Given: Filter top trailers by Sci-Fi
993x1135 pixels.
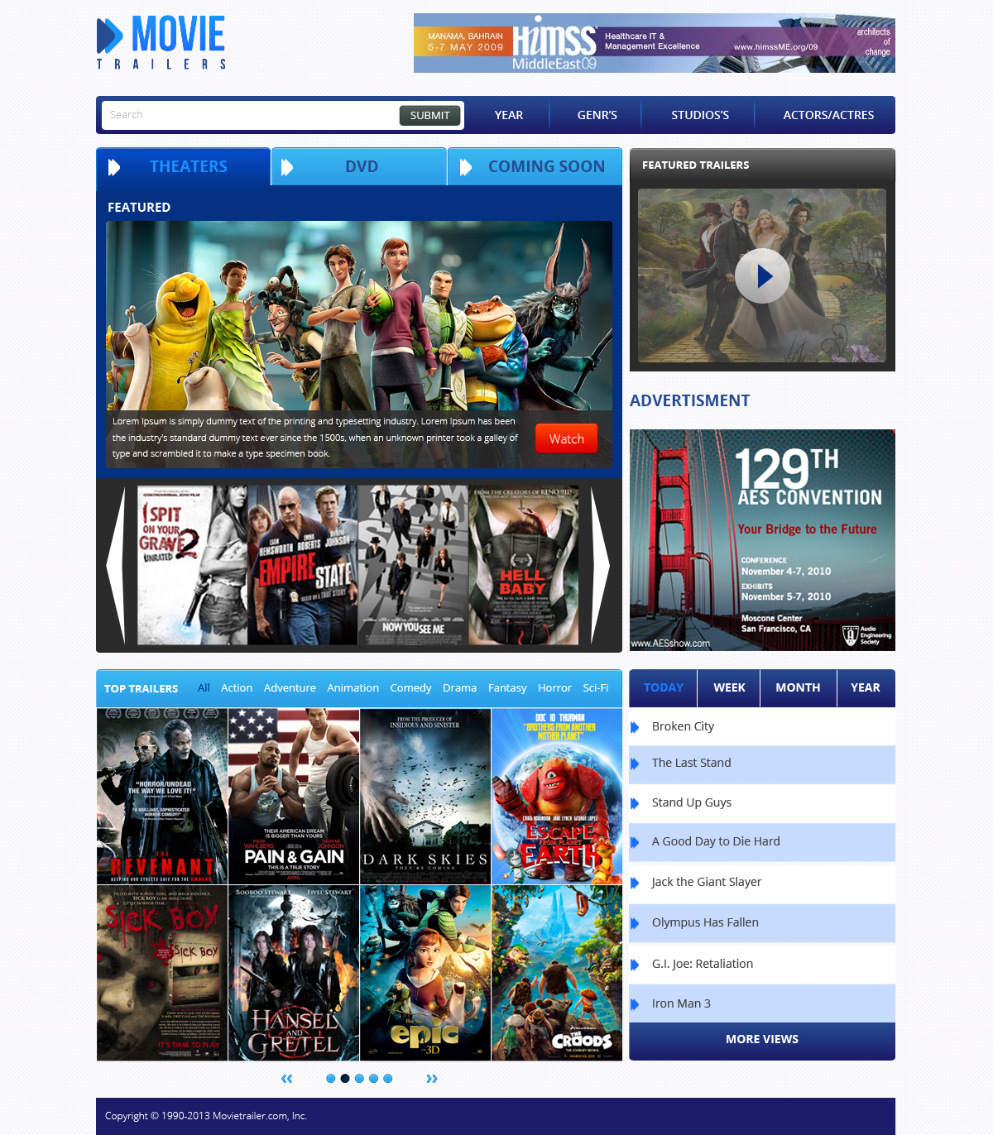Looking at the screenshot, I should pos(596,688).
